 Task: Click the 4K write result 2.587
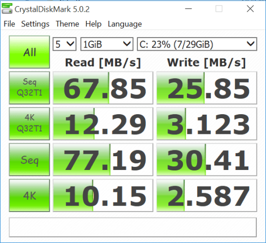pos(207,195)
